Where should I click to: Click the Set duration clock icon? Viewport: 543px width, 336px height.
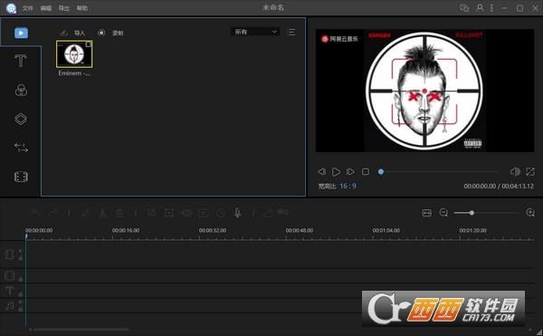tap(221, 213)
